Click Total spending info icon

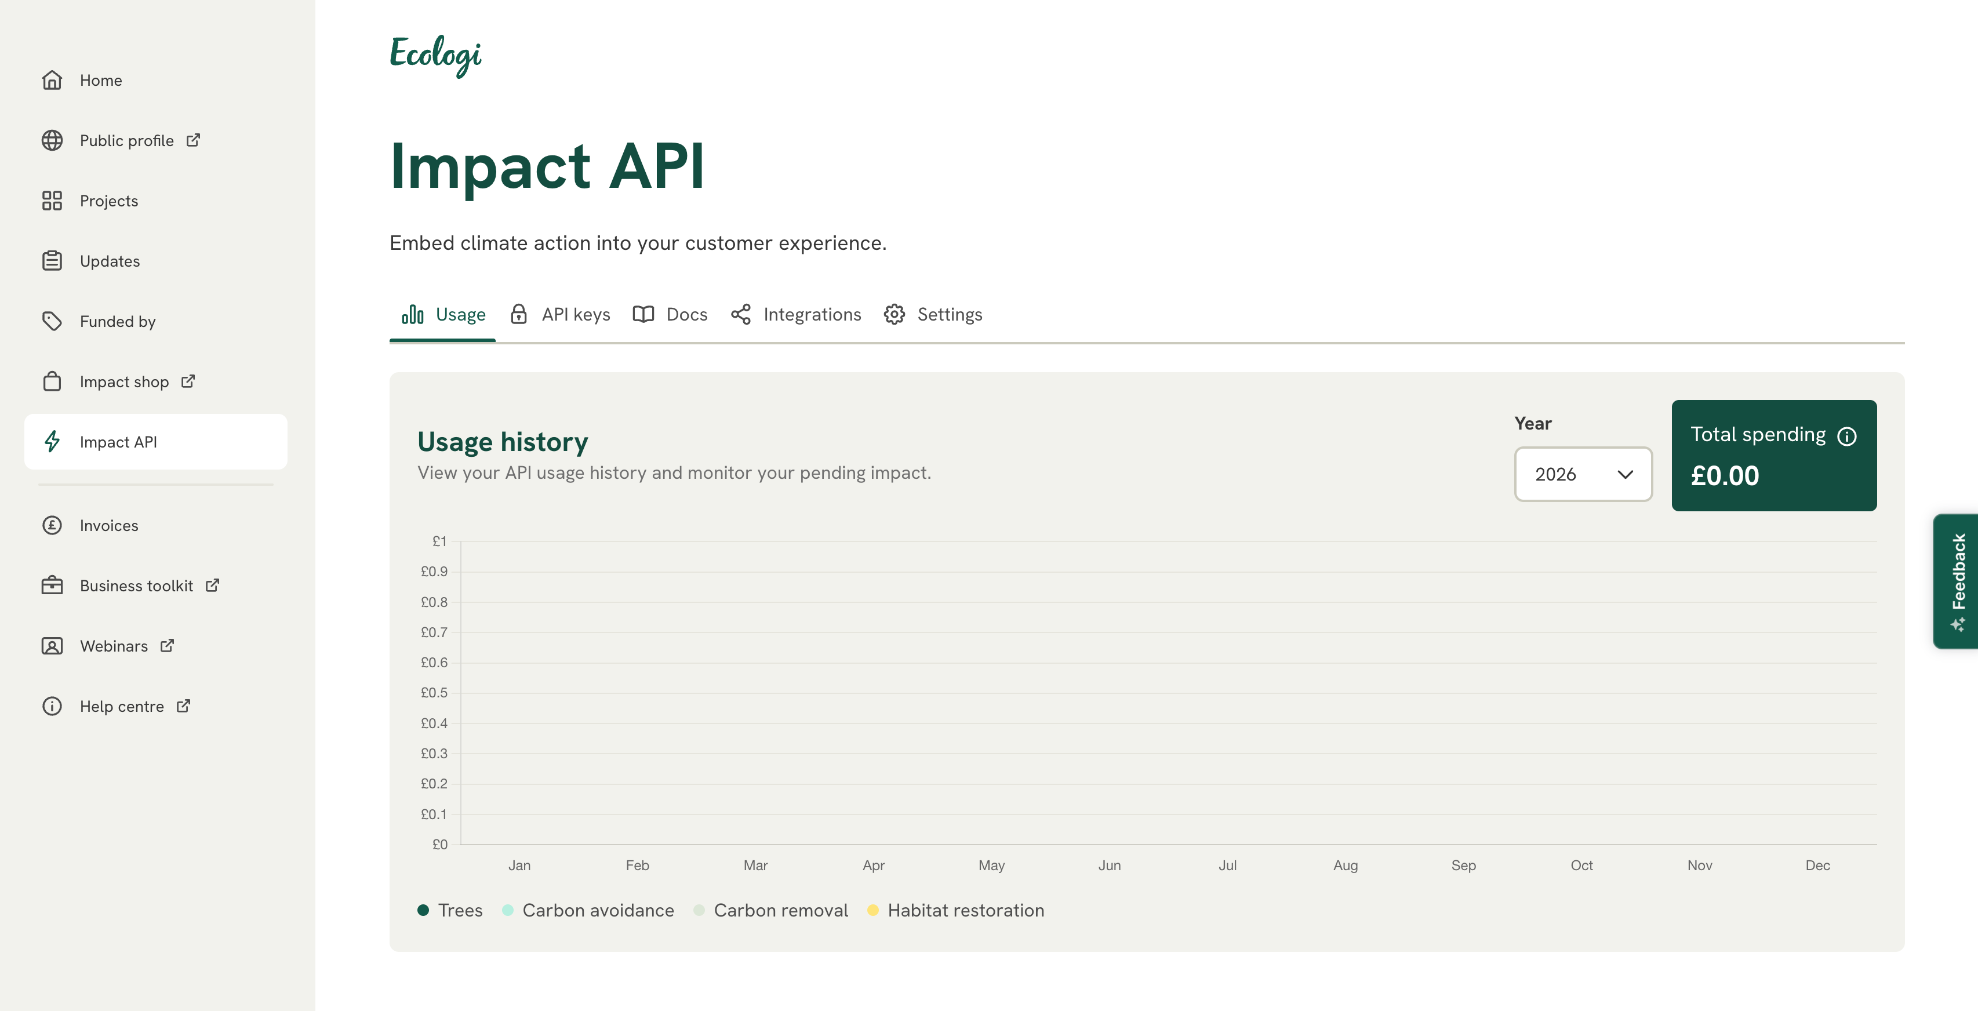tap(1847, 437)
